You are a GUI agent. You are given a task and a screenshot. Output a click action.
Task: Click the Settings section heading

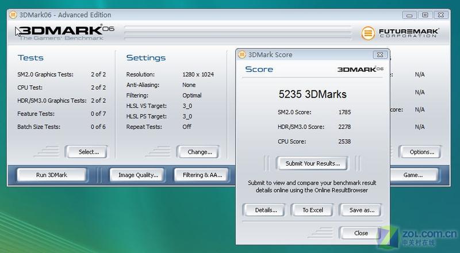pos(146,58)
